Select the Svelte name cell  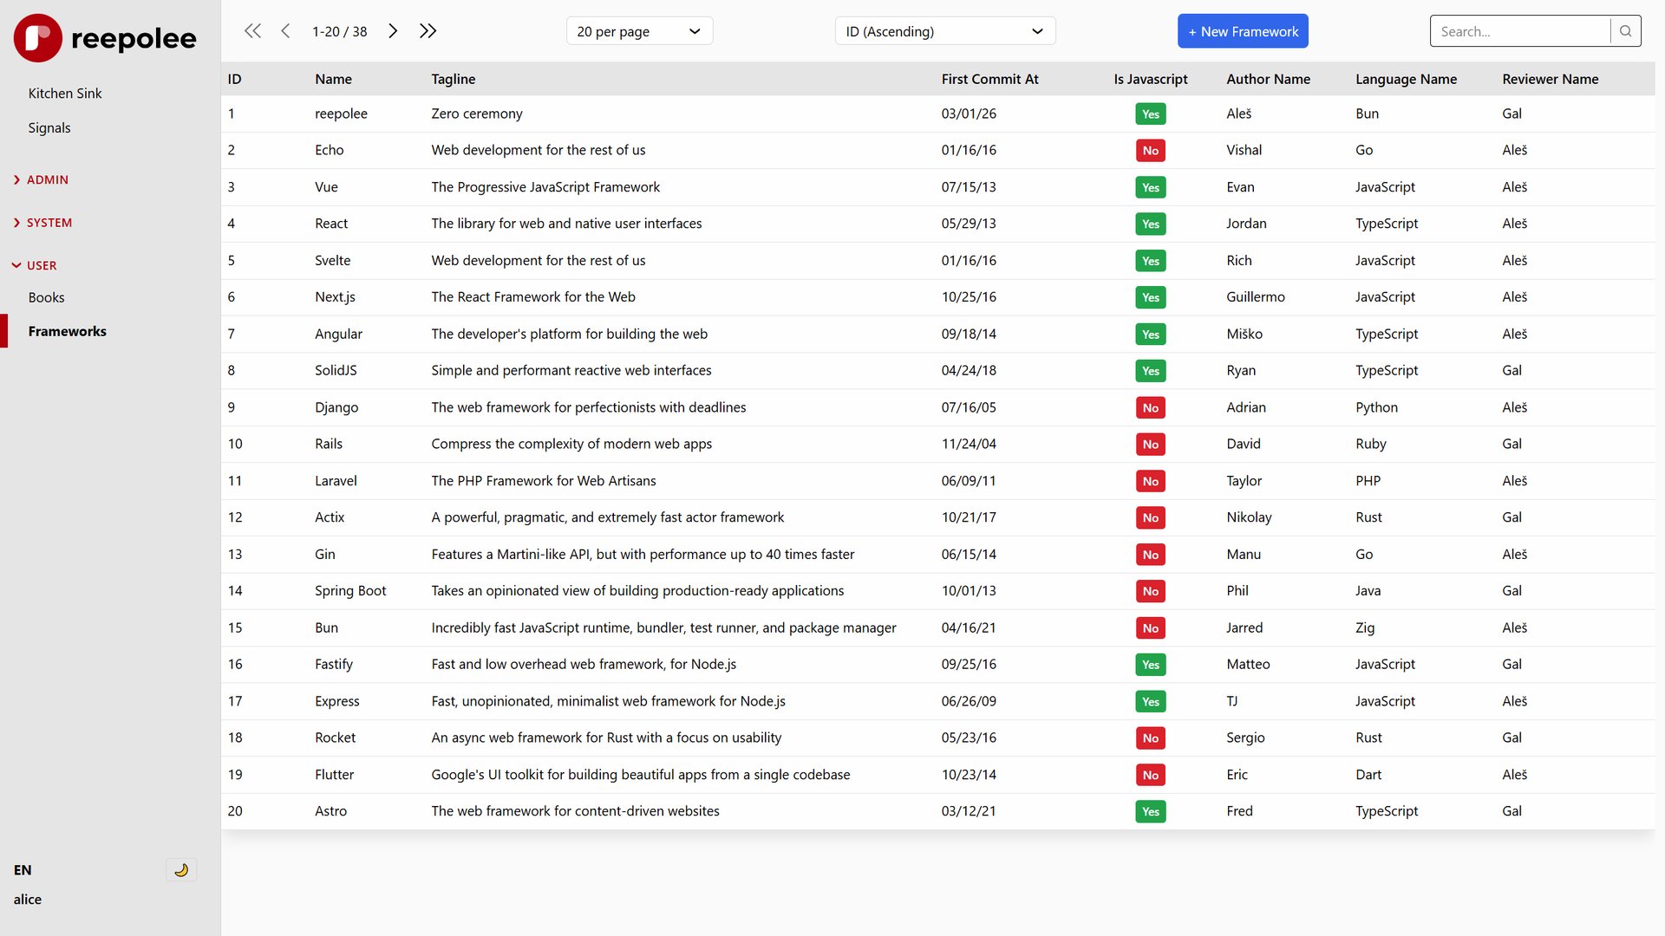333,261
